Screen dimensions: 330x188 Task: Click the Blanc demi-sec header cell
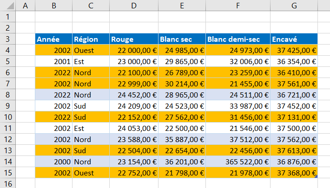[238, 39]
